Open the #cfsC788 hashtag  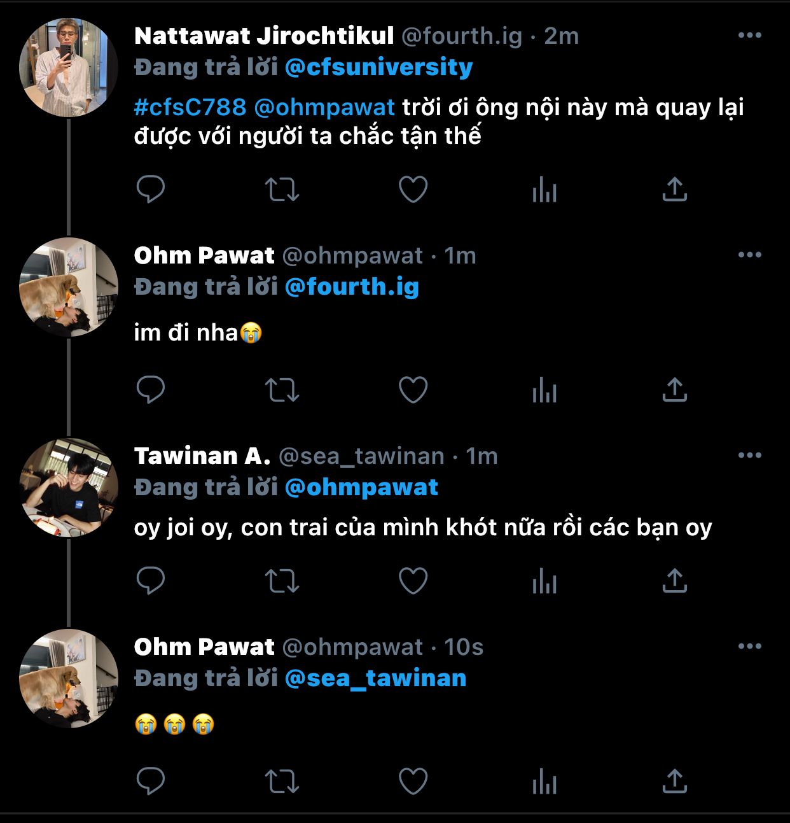click(x=190, y=107)
